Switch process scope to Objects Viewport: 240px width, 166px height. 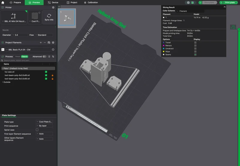click(x=25, y=57)
